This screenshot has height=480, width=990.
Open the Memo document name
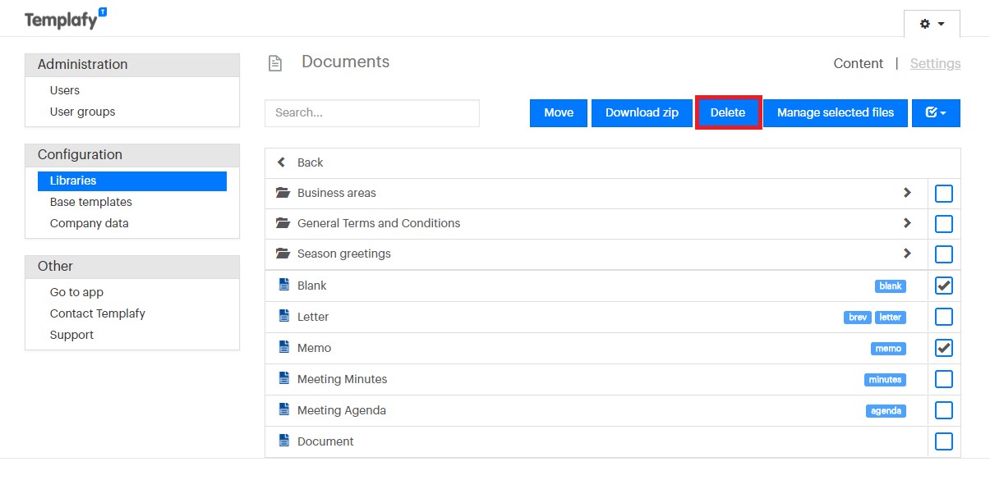(x=315, y=348)
